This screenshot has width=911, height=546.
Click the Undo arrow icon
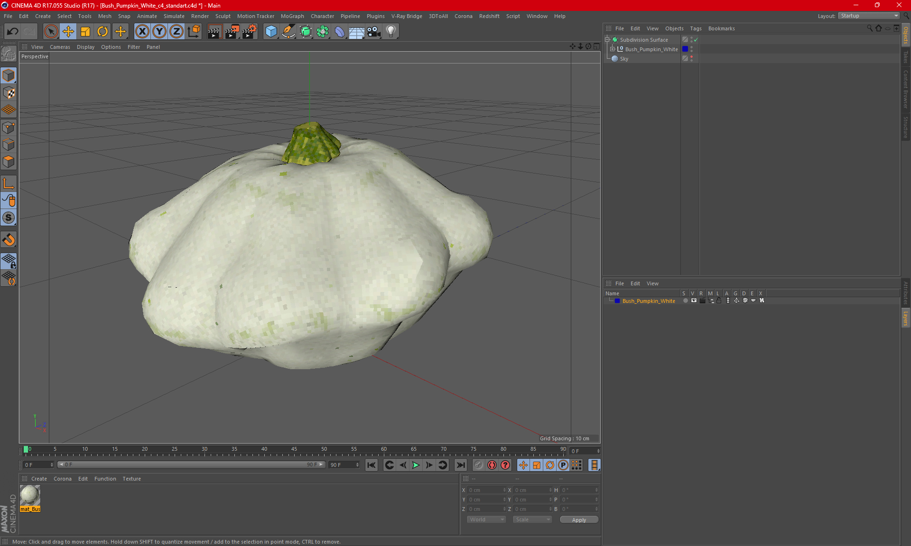click(13, 32)
